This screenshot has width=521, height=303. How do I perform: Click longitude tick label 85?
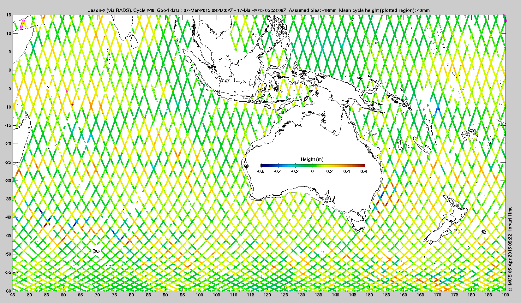point(148,295)
